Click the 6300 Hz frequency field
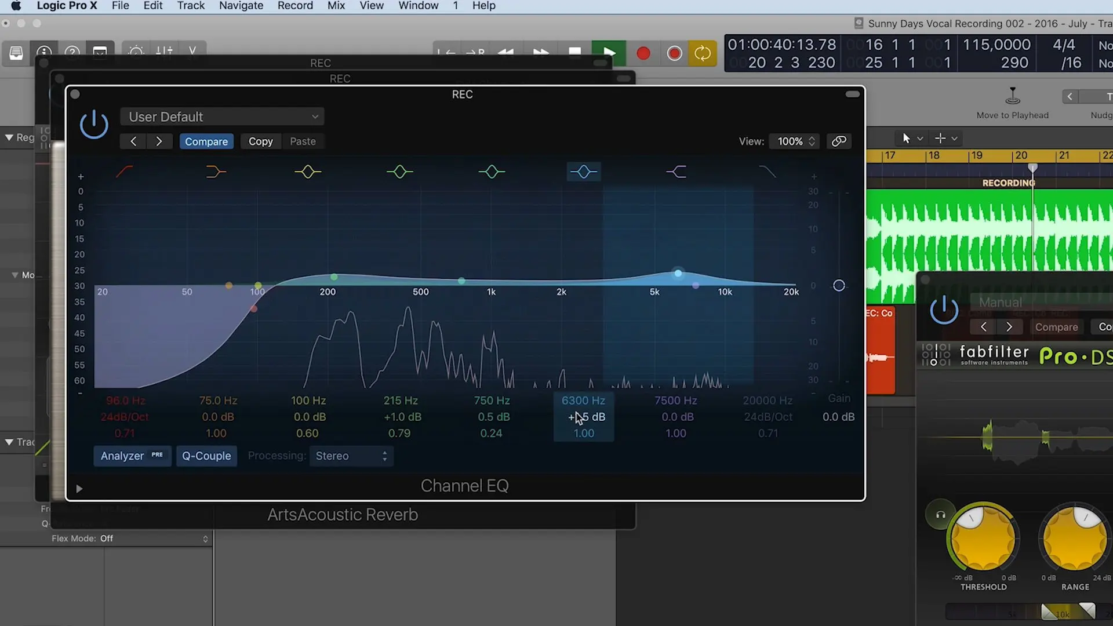1113x626 pixels. (x=583, y=401)
